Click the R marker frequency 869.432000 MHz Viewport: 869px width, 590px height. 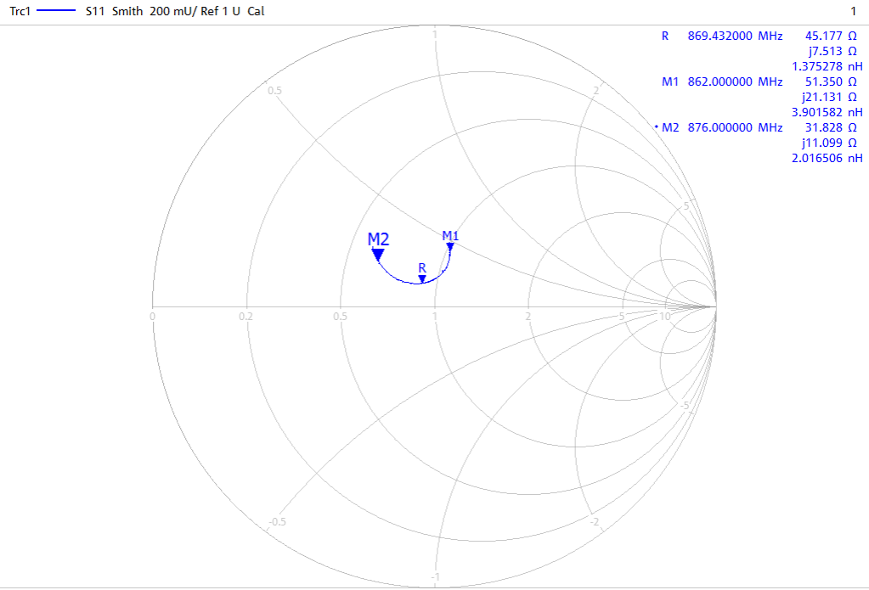(x=734, y=36)
